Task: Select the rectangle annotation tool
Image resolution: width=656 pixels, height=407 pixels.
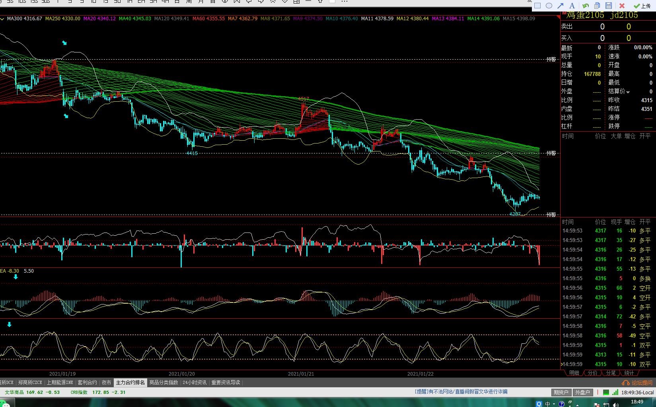Action: 537,6
